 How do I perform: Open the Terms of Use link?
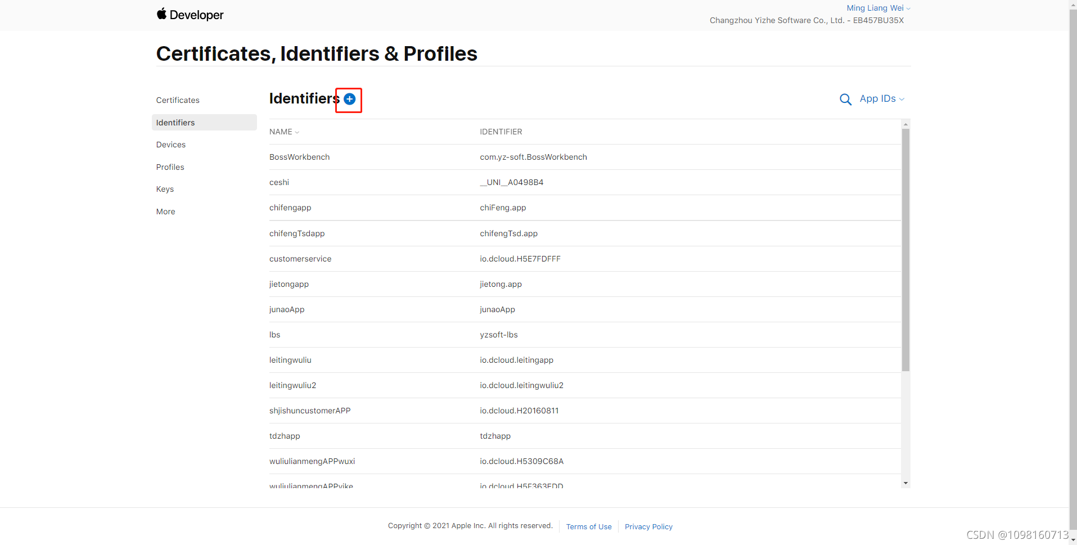pyautogui.click(x=589, y=526)
